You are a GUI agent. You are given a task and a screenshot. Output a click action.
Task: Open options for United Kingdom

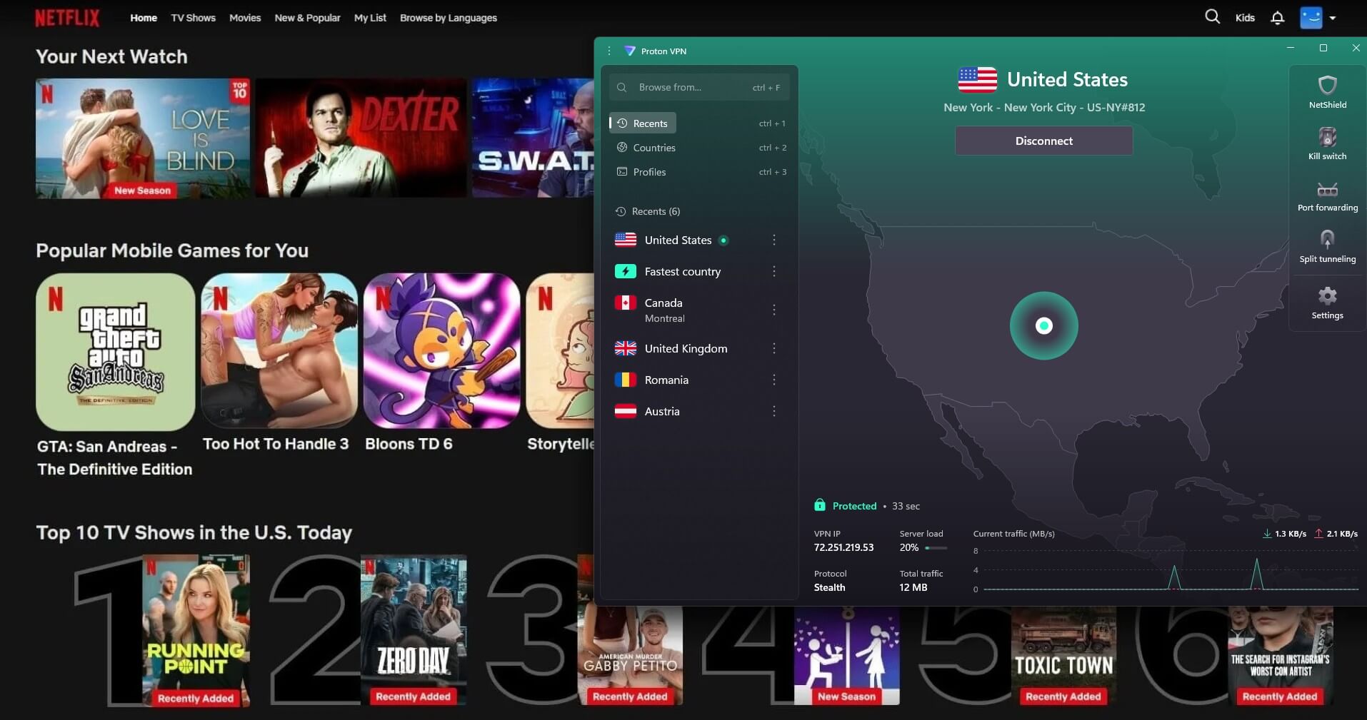coord(774,348)
